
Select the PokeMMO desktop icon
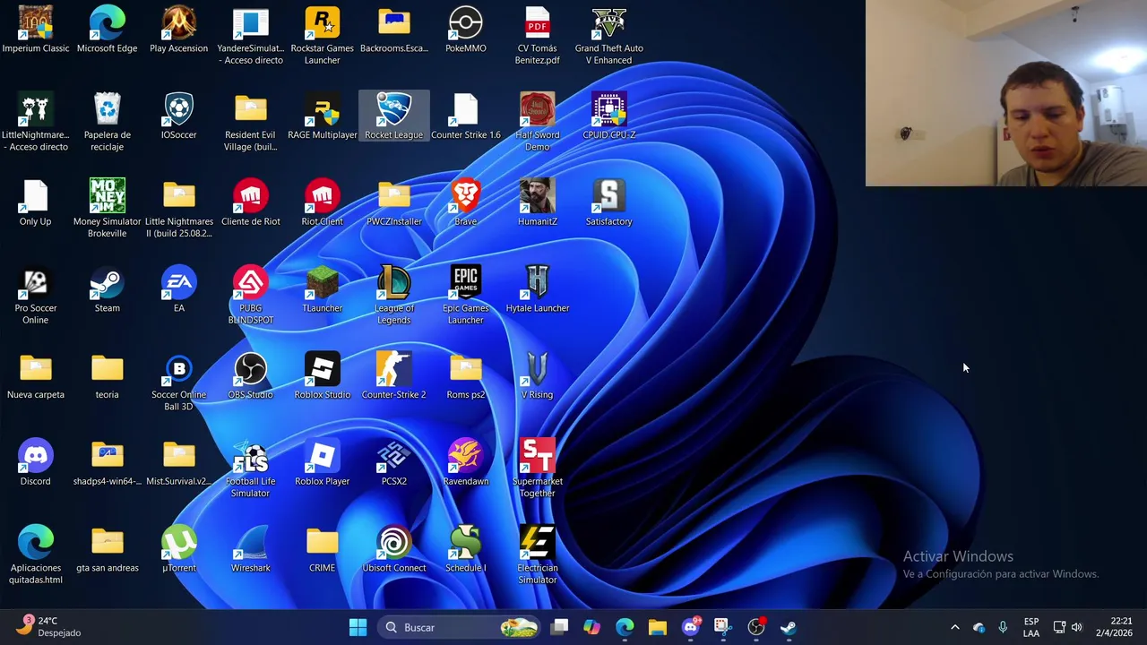point(466,29)
